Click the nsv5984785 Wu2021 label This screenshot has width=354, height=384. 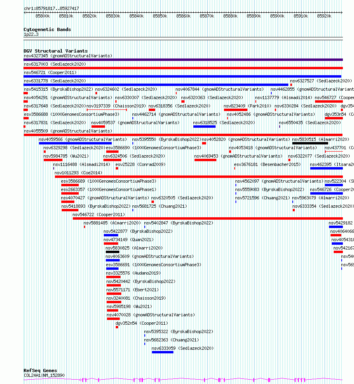pyautogui.click(x=66, y=156)
